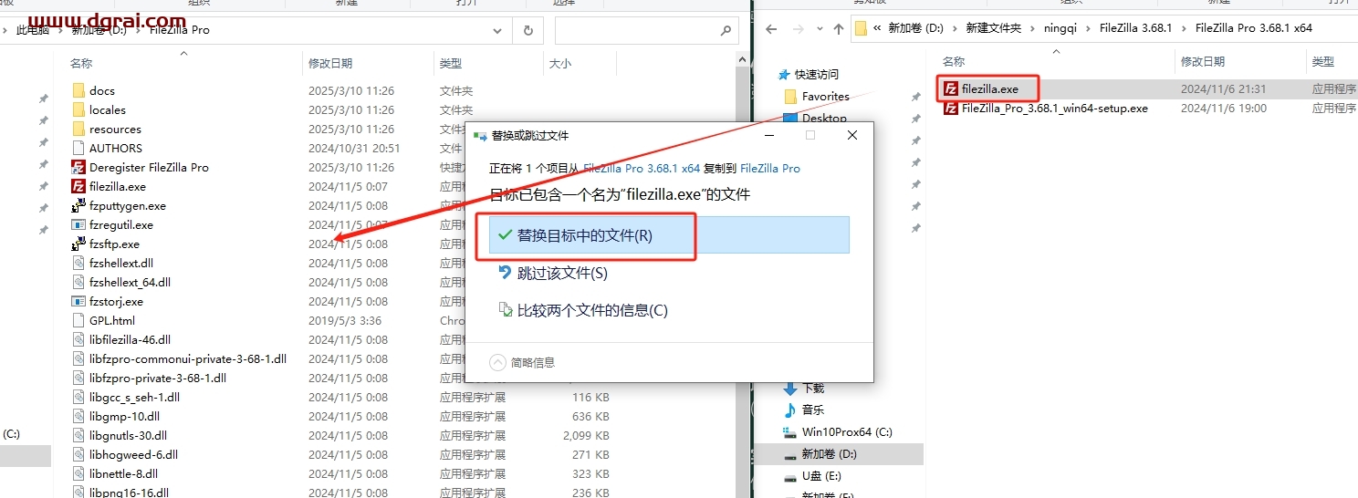This screenshot has height=498, width=1358.
Task: Choose compare info for both files option
Action: [x=582, y=310]
